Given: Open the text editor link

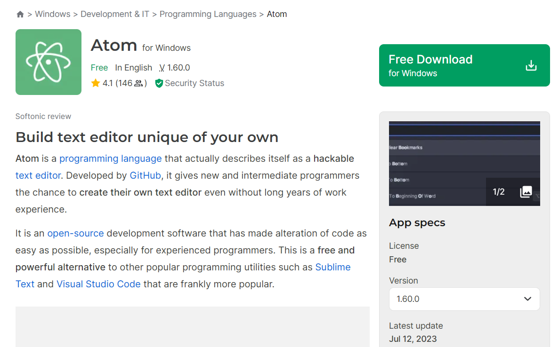Looking at the screenshot, I should click(38, 175).
